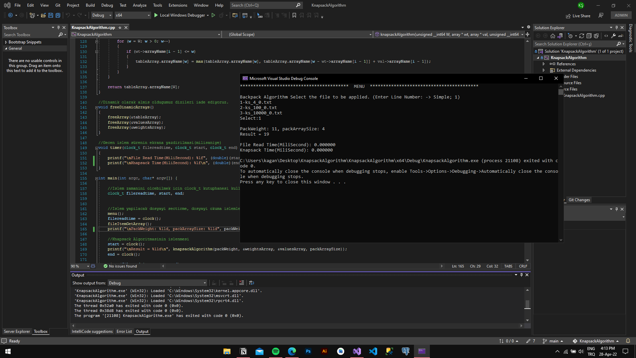Image resolution: width=636 pixels, height=358 pixels.
Task: Open the KnapsackAlgorithm project scope dropdown in the editor
Action: point(146,34)
